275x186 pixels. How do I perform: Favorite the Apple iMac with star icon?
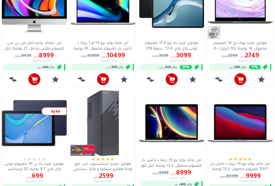point(56,80)
